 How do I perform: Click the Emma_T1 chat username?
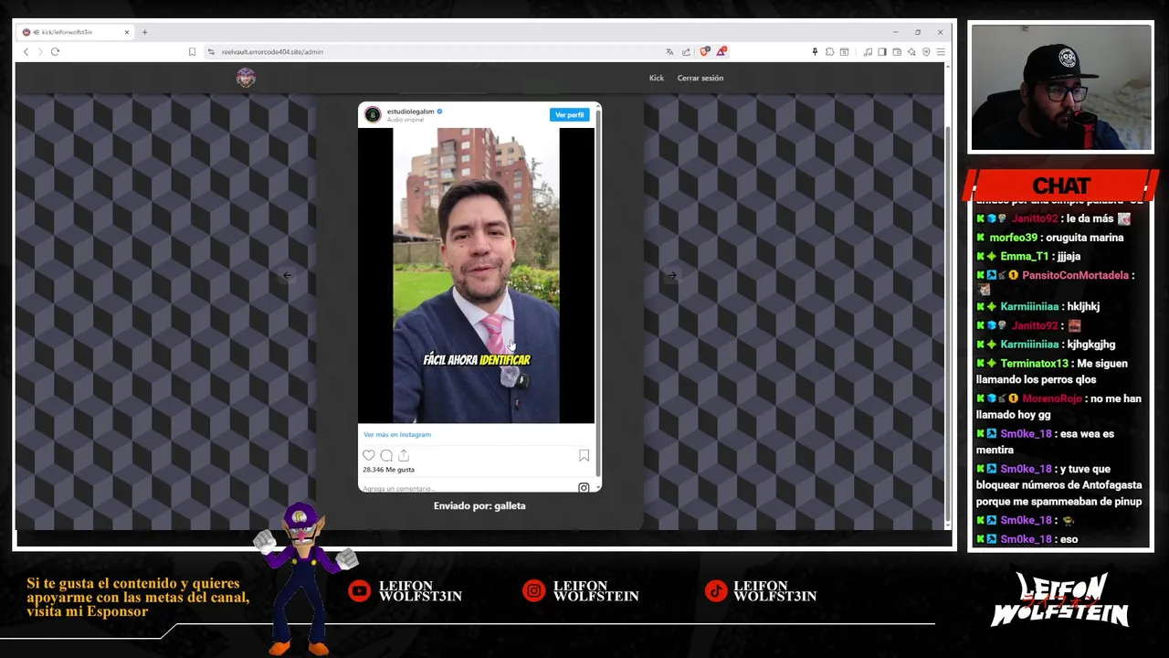click(x=1025, y=257)
